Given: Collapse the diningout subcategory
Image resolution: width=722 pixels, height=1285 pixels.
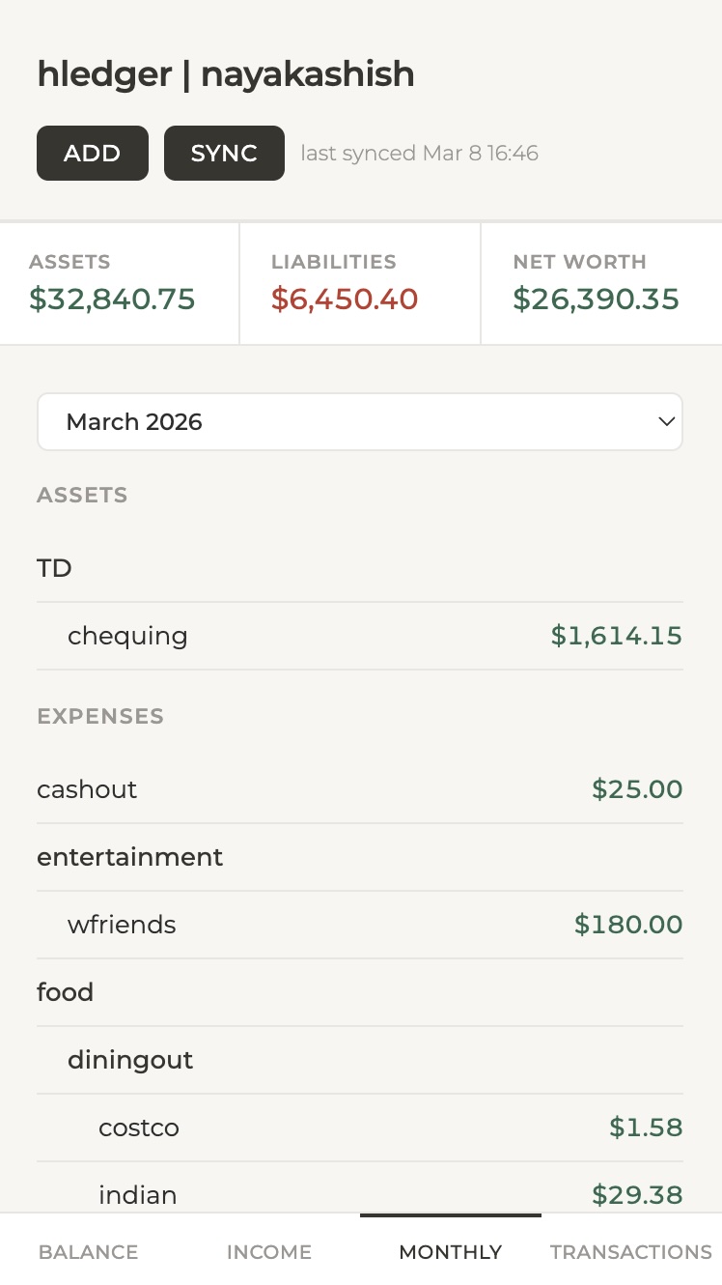Looking at the screenshot, I should click(x=130, y=1060).
